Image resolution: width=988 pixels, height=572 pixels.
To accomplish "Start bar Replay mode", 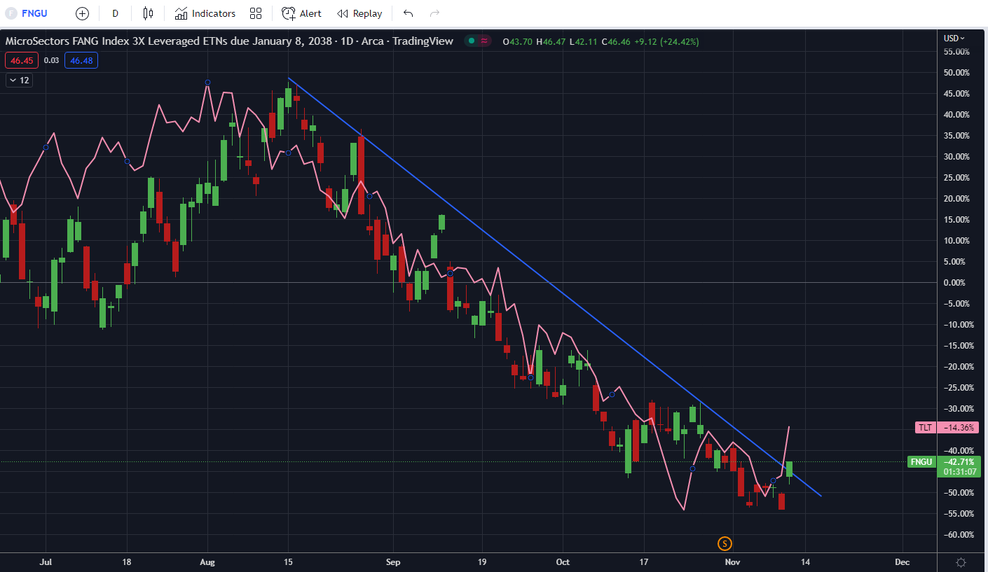I will coord(359,13).
